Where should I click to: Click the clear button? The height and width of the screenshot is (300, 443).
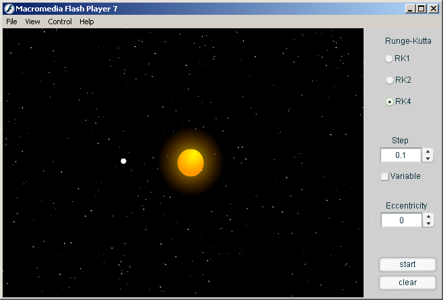pos(407,283)
